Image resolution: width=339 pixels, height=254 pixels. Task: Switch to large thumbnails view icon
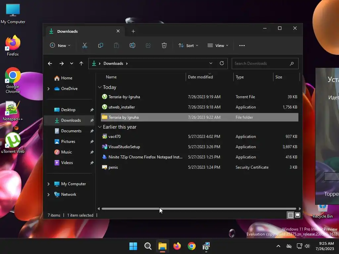(298, 215)
